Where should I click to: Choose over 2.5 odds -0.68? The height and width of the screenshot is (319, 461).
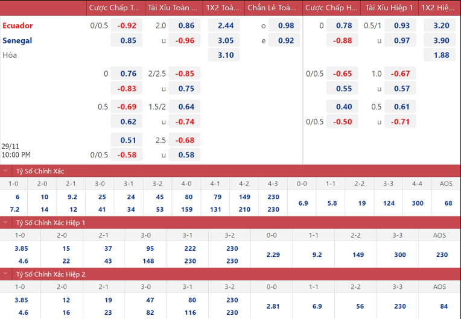tap(185, 140)
